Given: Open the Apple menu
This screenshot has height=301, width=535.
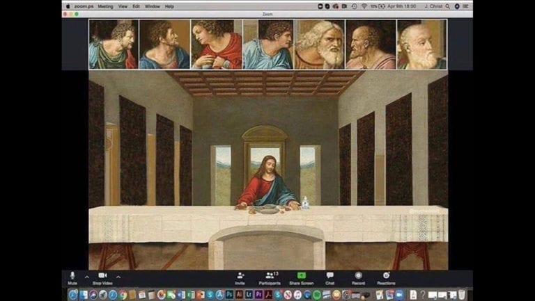Looking at the screenshot, I should pyautogui.click(x=68, y=6).
